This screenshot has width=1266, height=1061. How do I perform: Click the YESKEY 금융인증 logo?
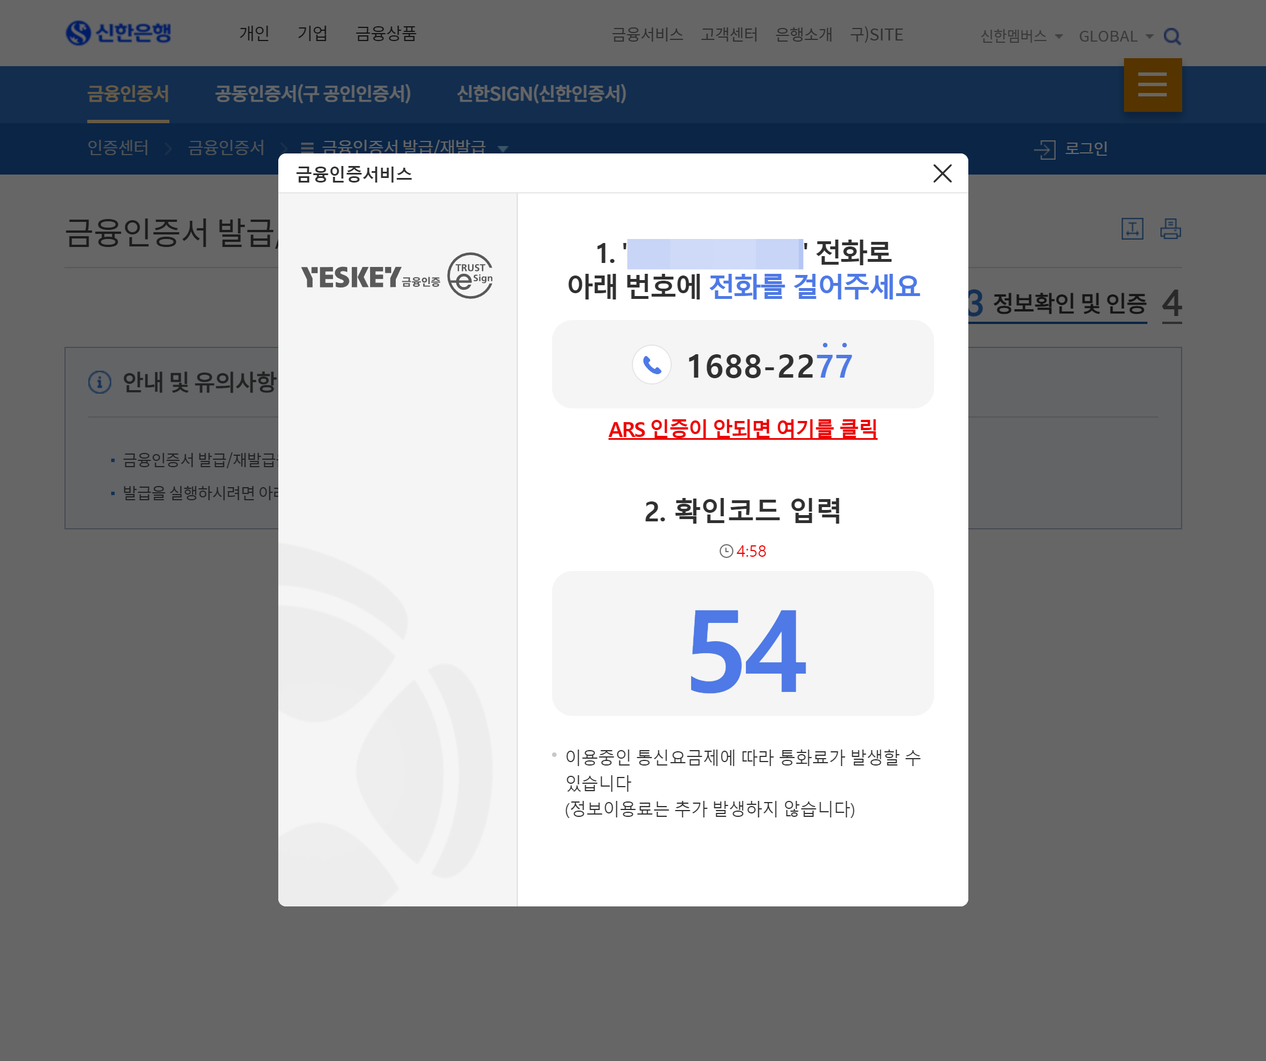point(370,277)
